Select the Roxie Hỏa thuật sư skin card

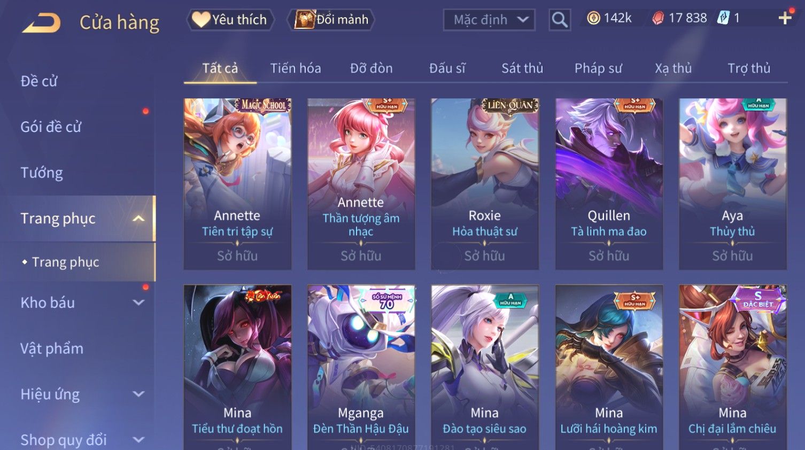pos(485,184)
